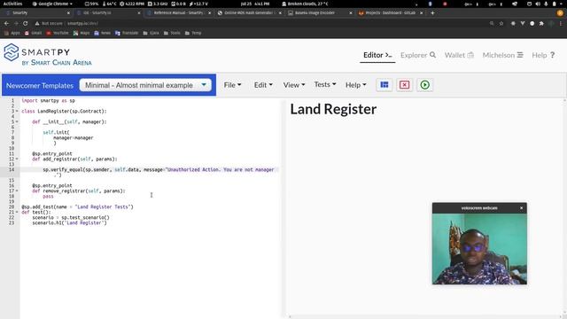567x319 pixels.
Task: Open the Help nav link with question mark
Action: [x=543, y=55]
